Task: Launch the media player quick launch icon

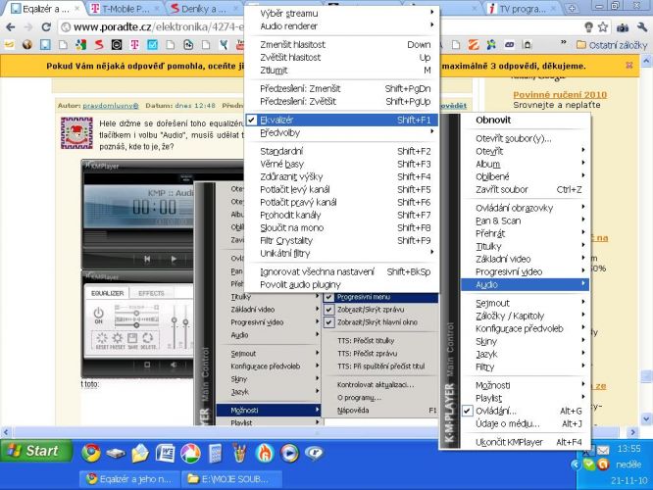Action: 289,453
